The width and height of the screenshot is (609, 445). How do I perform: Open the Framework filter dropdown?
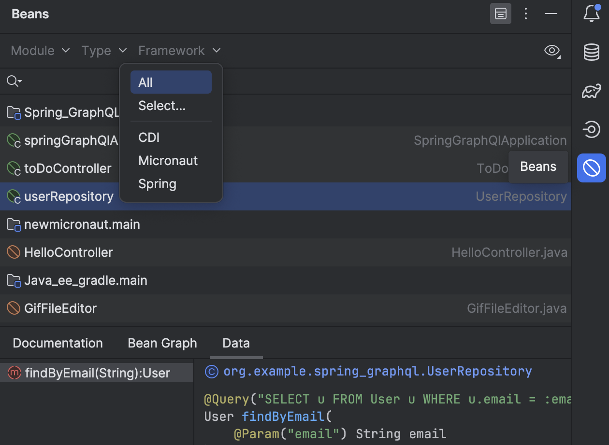(179, 50)
